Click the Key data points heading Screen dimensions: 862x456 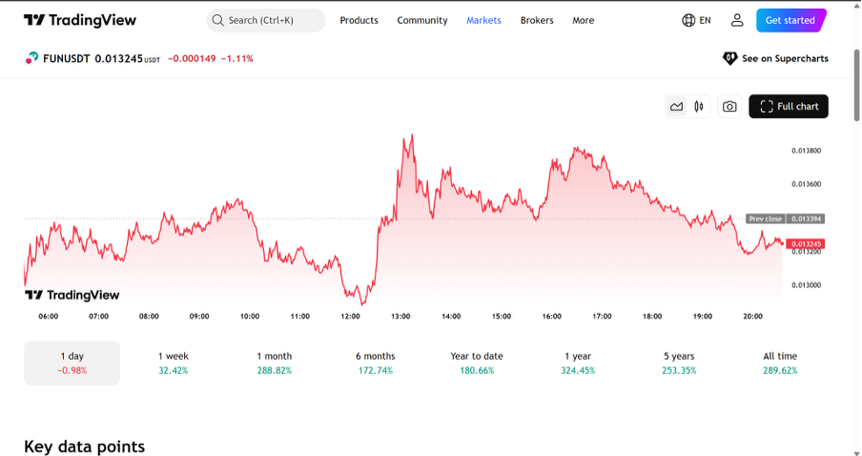[x=84, y=446]
